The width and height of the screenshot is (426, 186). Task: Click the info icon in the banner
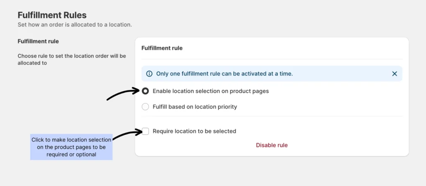[x=149, y=74]
